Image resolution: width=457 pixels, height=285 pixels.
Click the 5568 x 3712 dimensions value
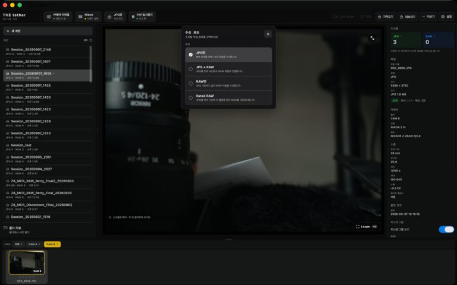[x=399, y=85]
